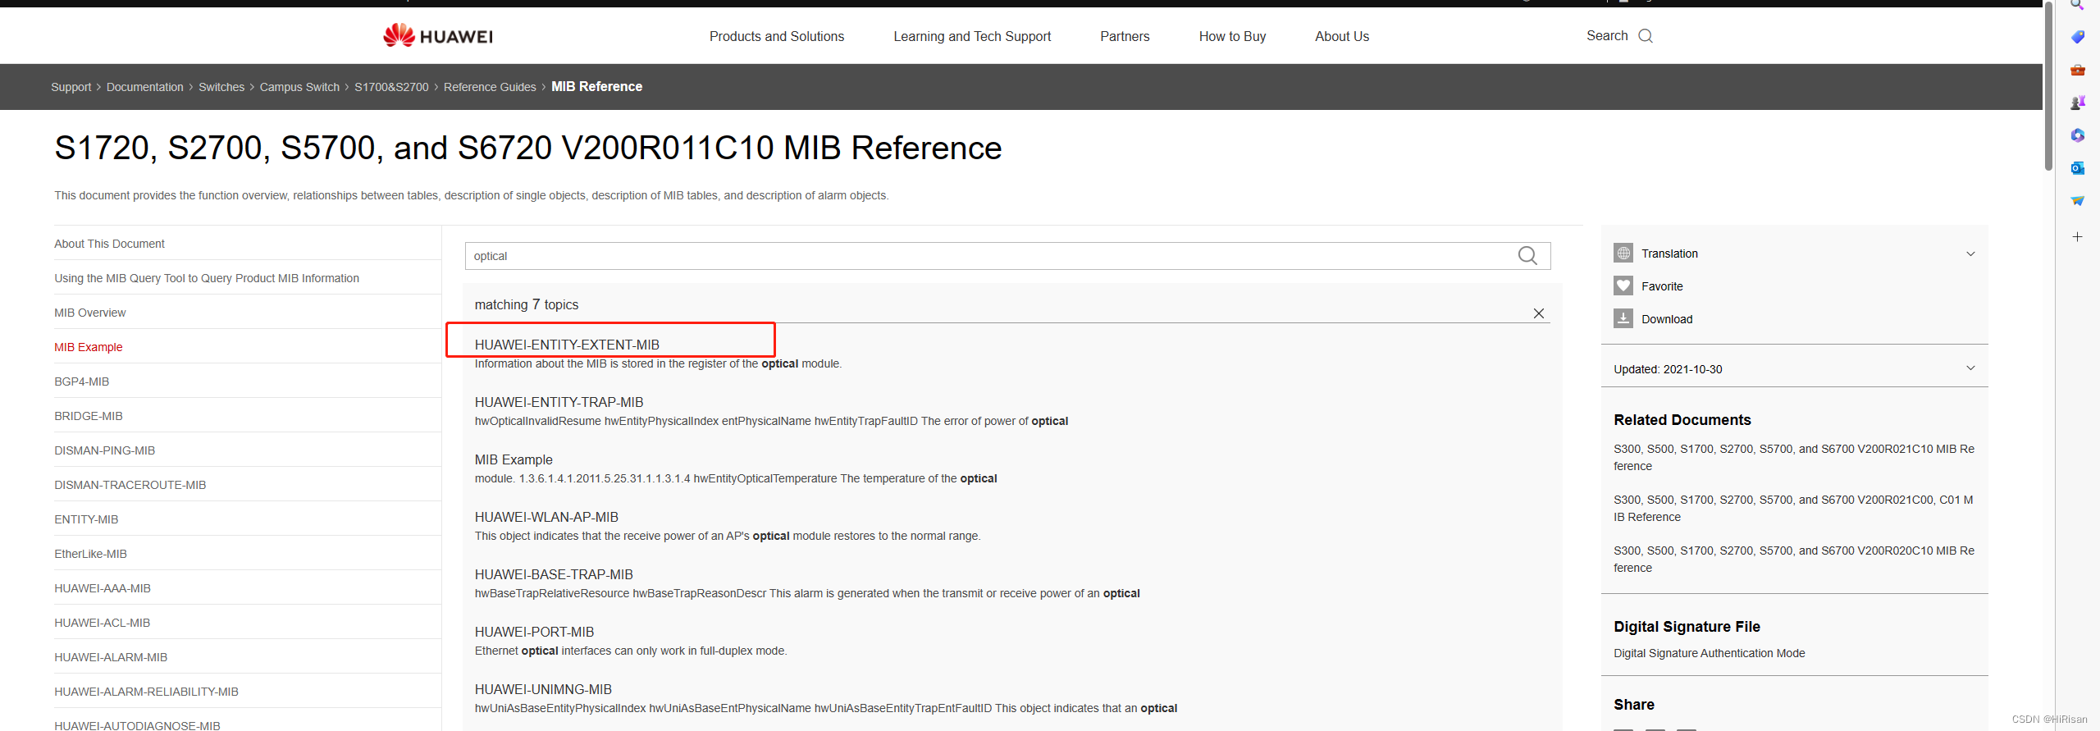
Task: Open related V200R021C00, C01 MIB Reference document
Action: (x=1794, y=509)
